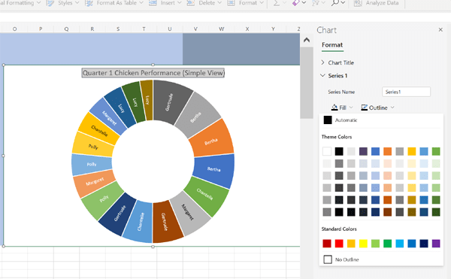This screenshot has height=279, width=451.
Task: Choose light green standard color
Action: [375, 244]
